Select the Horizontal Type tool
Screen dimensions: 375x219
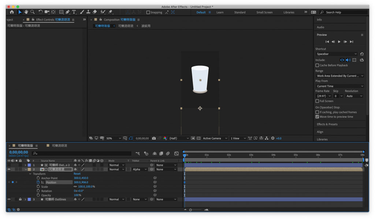(74, 12)
